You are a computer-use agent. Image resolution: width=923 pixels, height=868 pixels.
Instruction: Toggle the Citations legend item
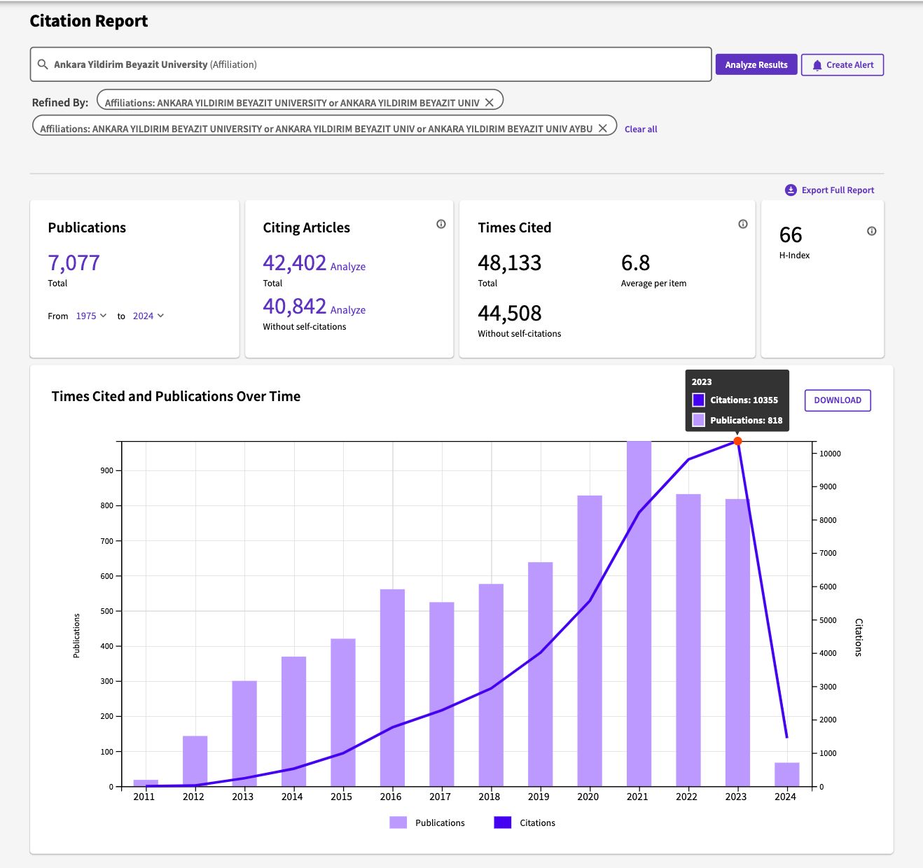[x=525, y=822]
